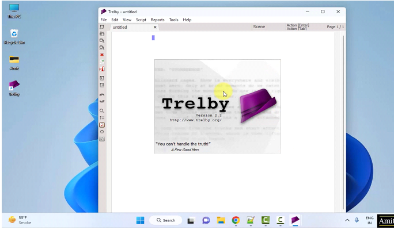Open the Script menu

[141, 20]
